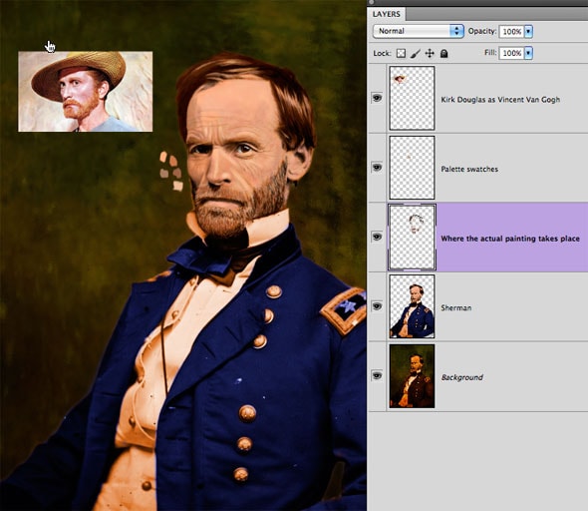
Task: Click the Kirk Douglas reference photo on canvas
Action: click(x=86, y=92)
